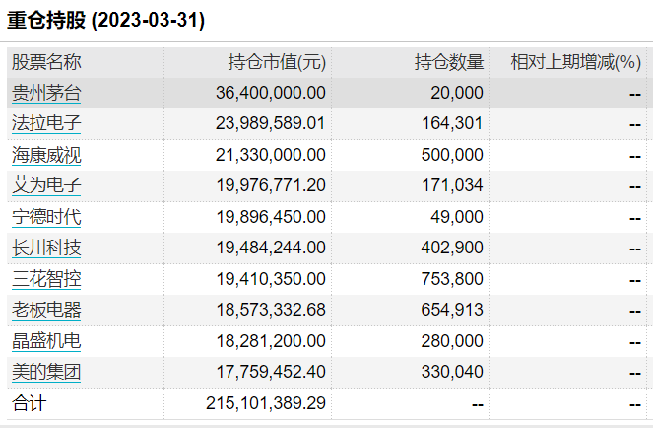
Task: Open the 老板电器 stock link
Action: pyautogui.click(x=46, y=310)
